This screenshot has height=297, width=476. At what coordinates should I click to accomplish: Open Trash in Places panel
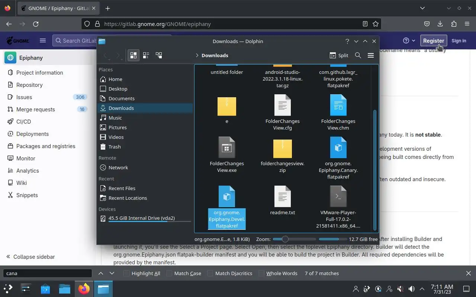pyautogui.click(x=145, y=147)
